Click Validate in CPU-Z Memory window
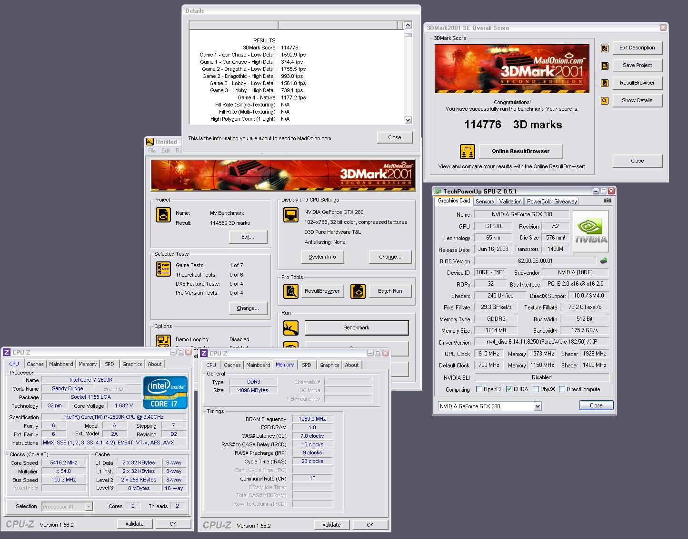 click(x=331, y=525)
